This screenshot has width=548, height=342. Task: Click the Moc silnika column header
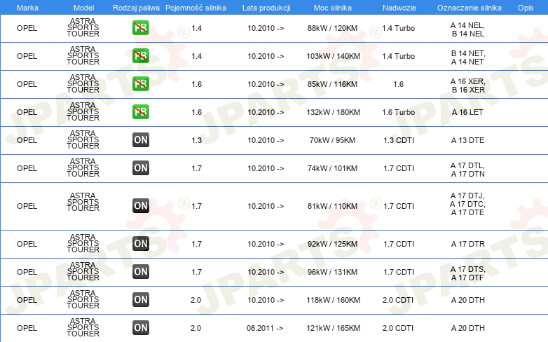coord(333,8)
